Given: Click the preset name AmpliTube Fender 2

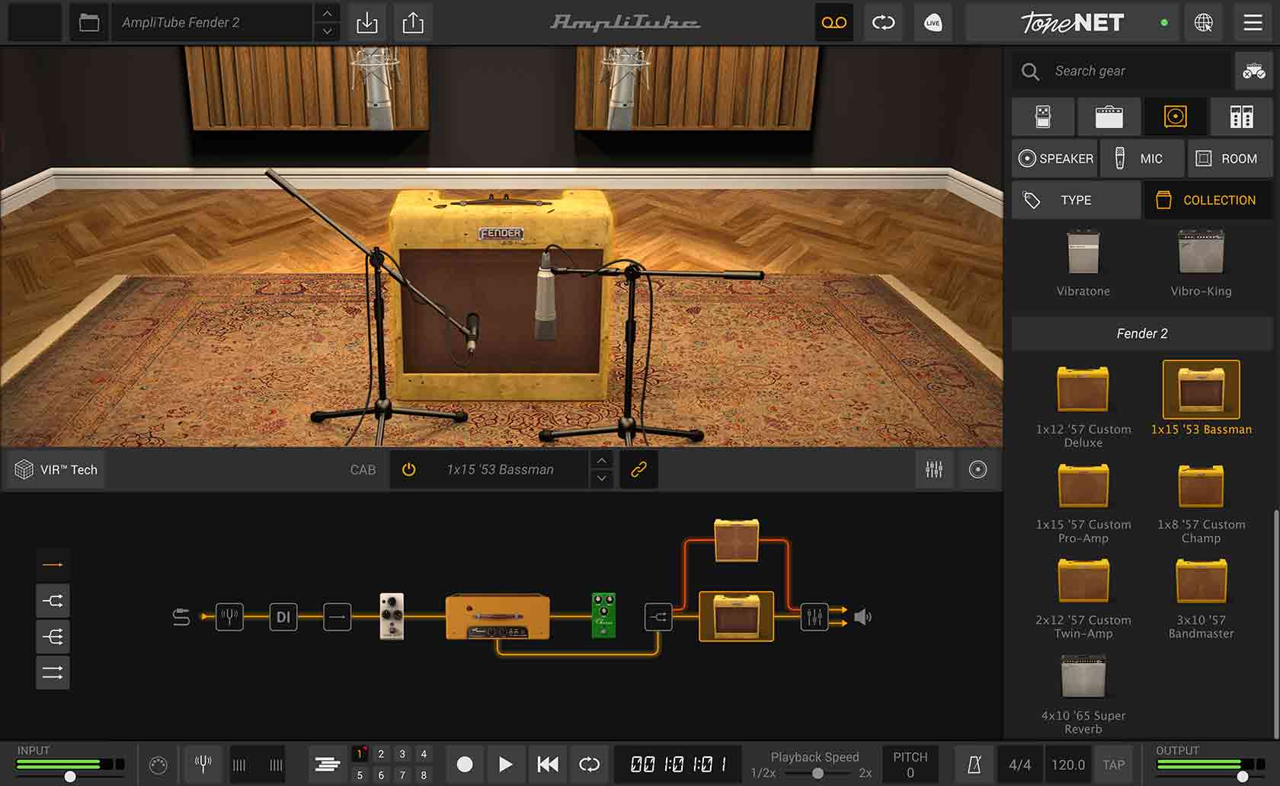Looking at the screenshot, I should point(212,23).
